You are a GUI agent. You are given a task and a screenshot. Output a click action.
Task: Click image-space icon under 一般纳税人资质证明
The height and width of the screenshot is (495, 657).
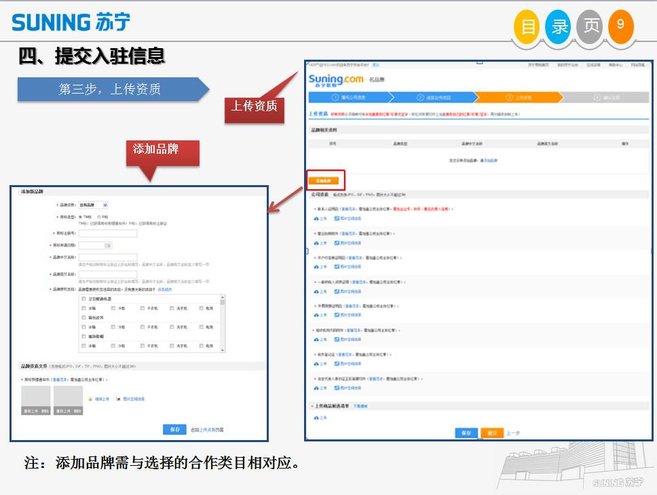[x=337, y=292]
